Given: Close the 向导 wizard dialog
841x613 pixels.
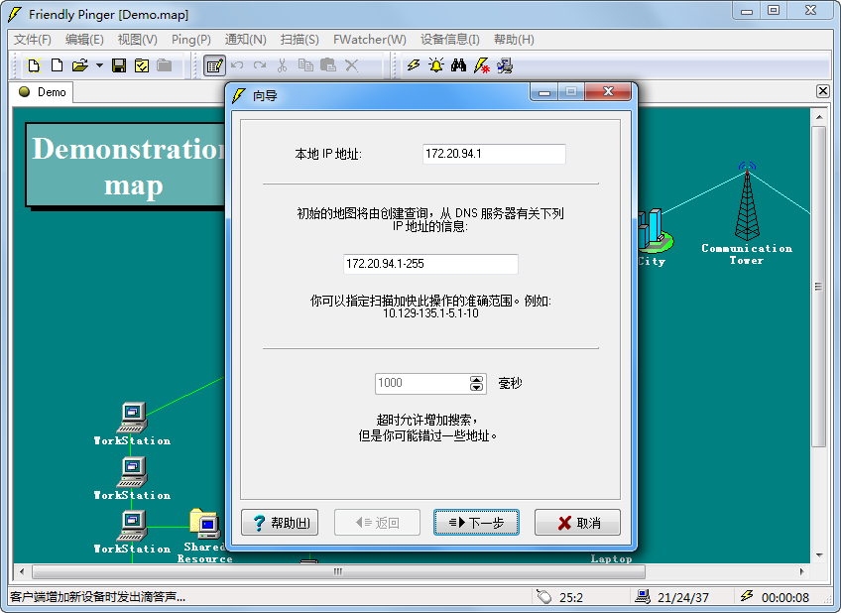Looking at the screenshot, I should pyautogui.click(x=608, y=91).
